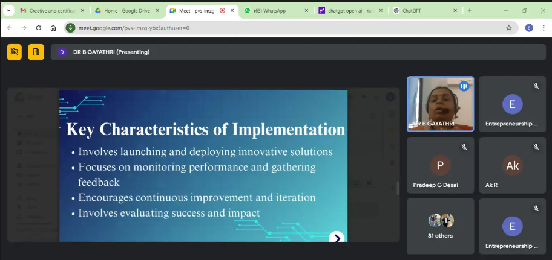Bookmark this page with the star icon
The height and width of the screenshot is (260, 552).
[509, 28]
